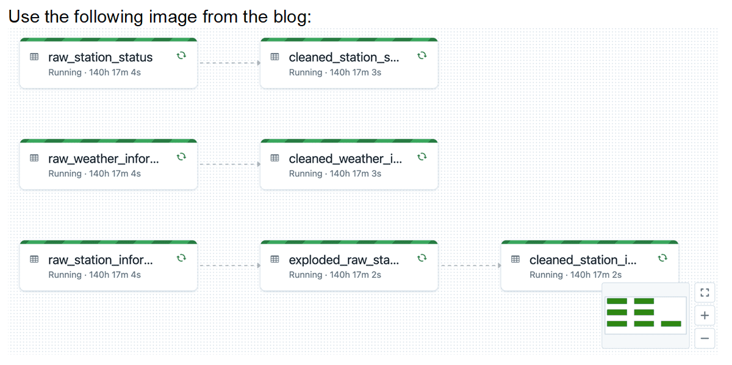Select the raw_station_status table node
This screenshot has width=732, height=365.
108,64
